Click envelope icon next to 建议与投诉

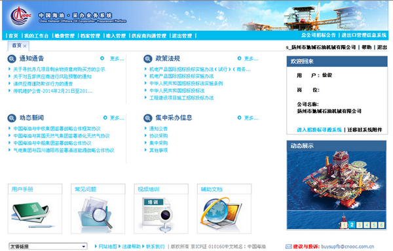288,246
